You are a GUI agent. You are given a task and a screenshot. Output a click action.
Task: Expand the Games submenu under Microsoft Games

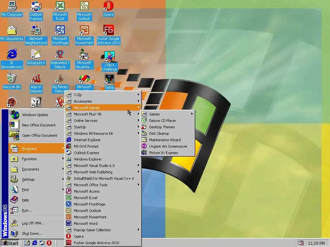click(x=168, y=114)
